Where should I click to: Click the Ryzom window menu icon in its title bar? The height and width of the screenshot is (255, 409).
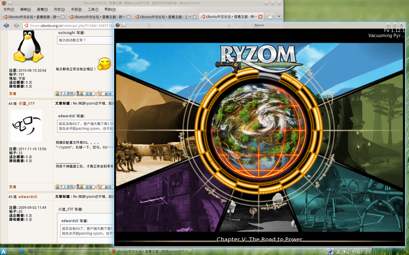[118, 25]
